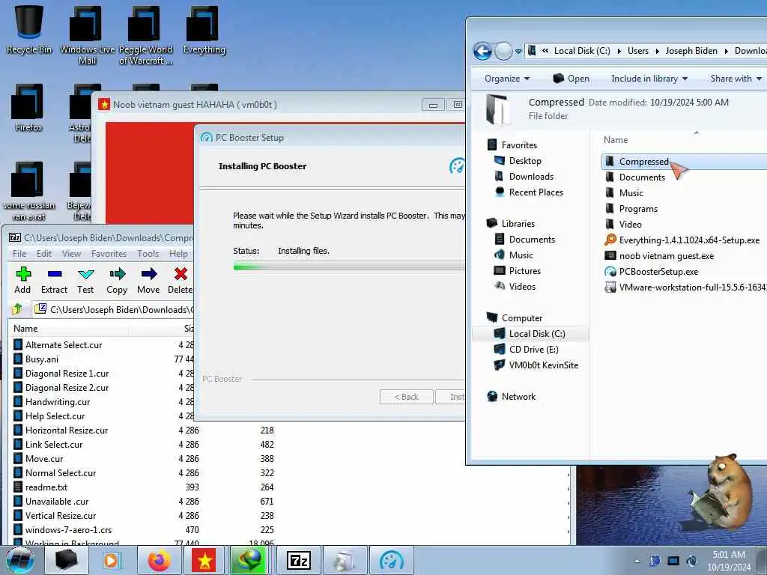Minimize the Noob vietnam guest window
The image size is (767, 575).
(x=433, y=105)
